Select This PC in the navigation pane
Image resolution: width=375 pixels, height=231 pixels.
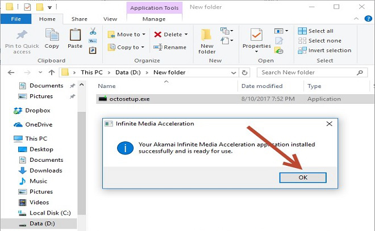point(36,138)
